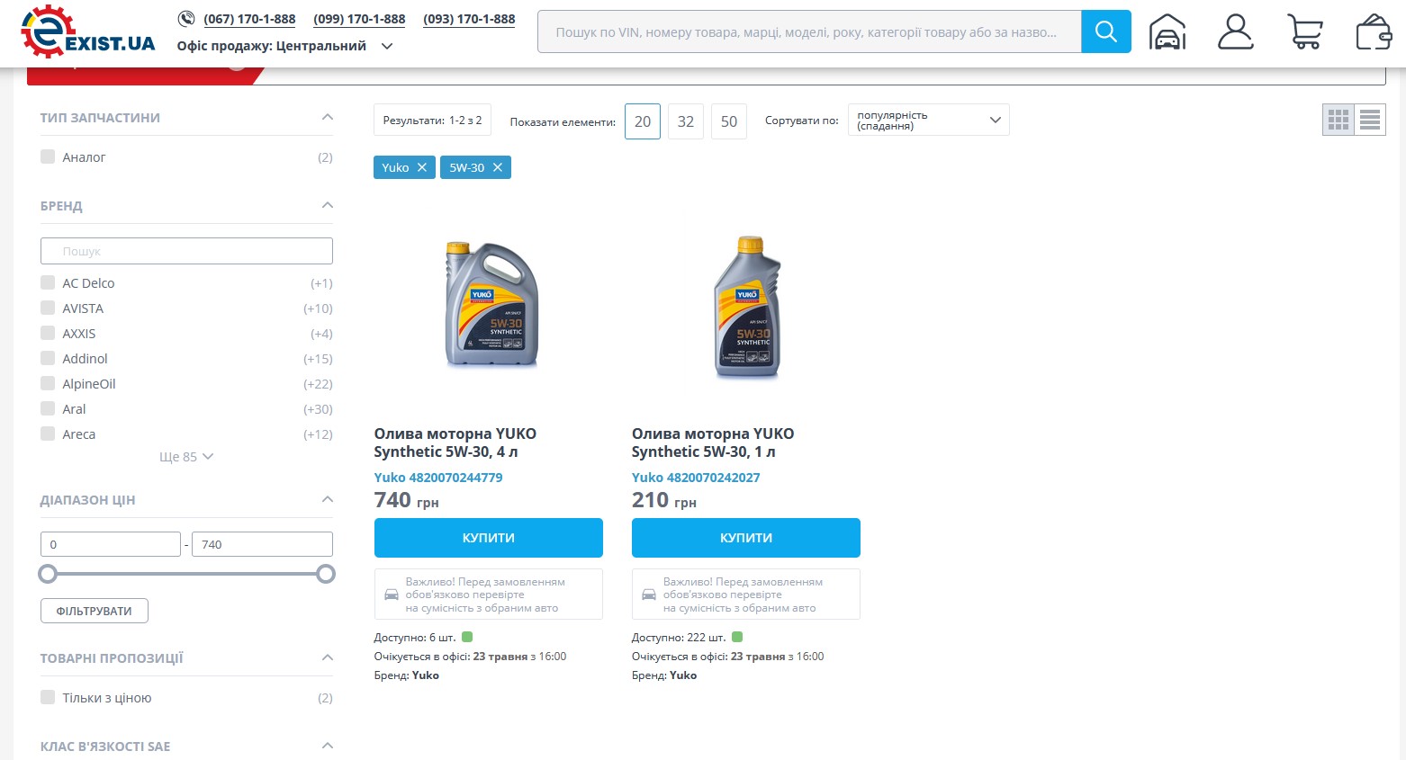Buy YUKO Synthetic 5W-30 1 л

[x=746, y=538]
